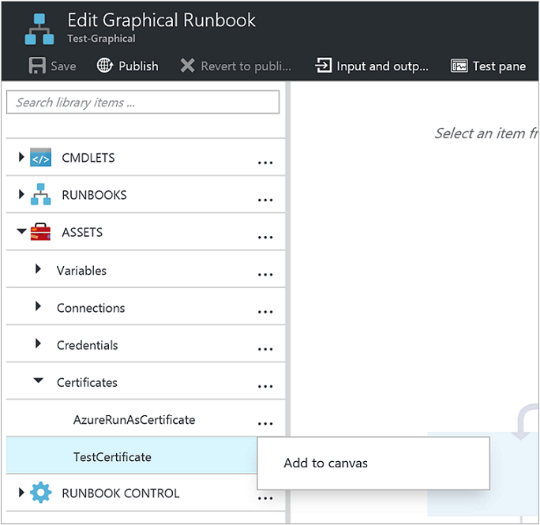This screenshot has width=540, height=525.
Task: Select the TestCertificate asset
Action: pyautogui.click(x=112, y=457)
